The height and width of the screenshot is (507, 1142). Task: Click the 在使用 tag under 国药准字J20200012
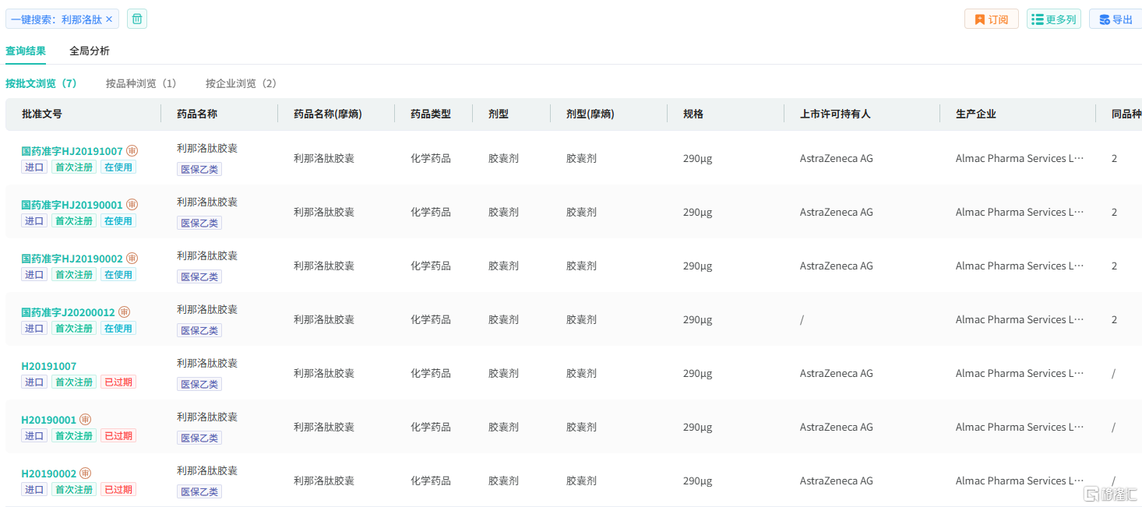pos(118,329)
